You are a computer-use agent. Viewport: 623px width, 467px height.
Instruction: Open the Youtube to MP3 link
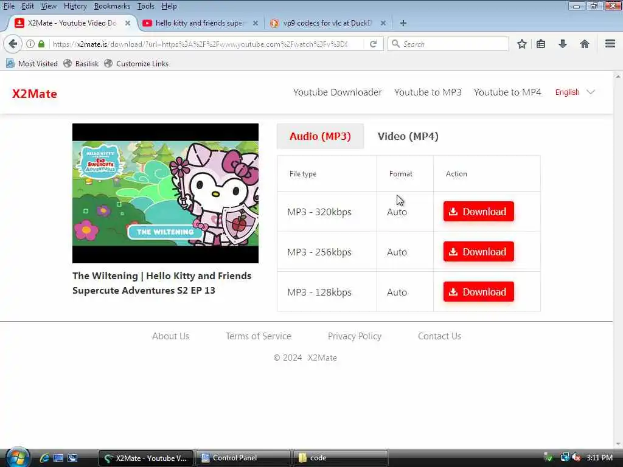point(428,92)
